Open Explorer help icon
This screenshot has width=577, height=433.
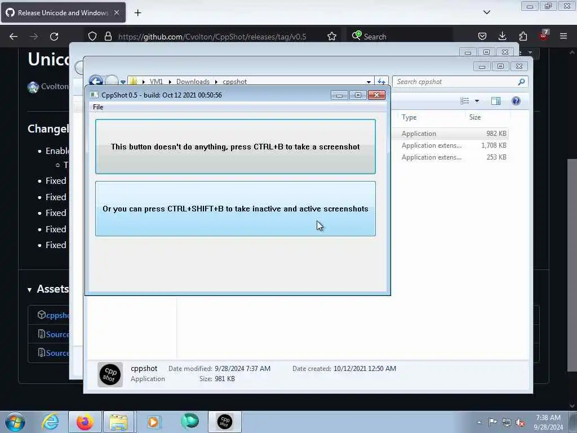pos(516,101)
